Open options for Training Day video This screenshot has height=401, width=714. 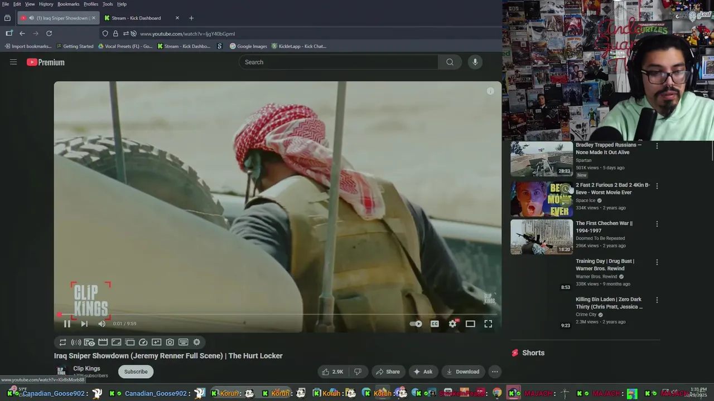coord(657,262)
